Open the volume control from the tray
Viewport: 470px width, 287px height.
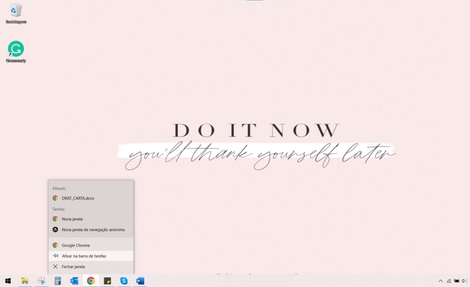[x=464, y=281]
